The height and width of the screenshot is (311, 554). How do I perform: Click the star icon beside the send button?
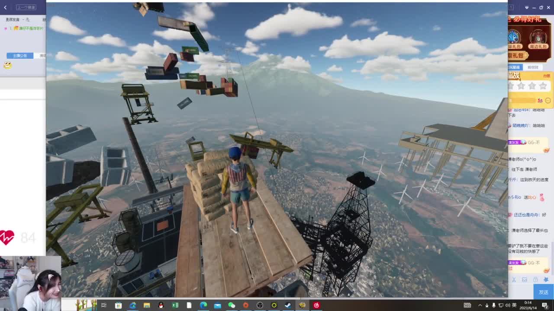click(546, 279)
